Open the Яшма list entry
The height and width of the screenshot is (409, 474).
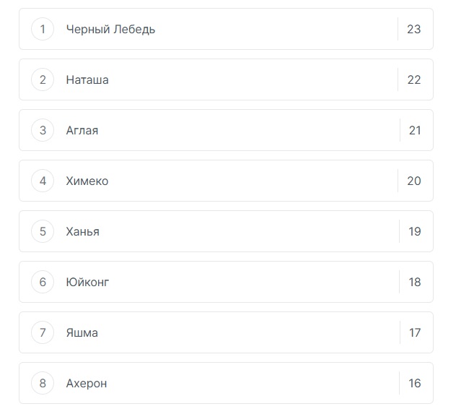pos(82,333)
